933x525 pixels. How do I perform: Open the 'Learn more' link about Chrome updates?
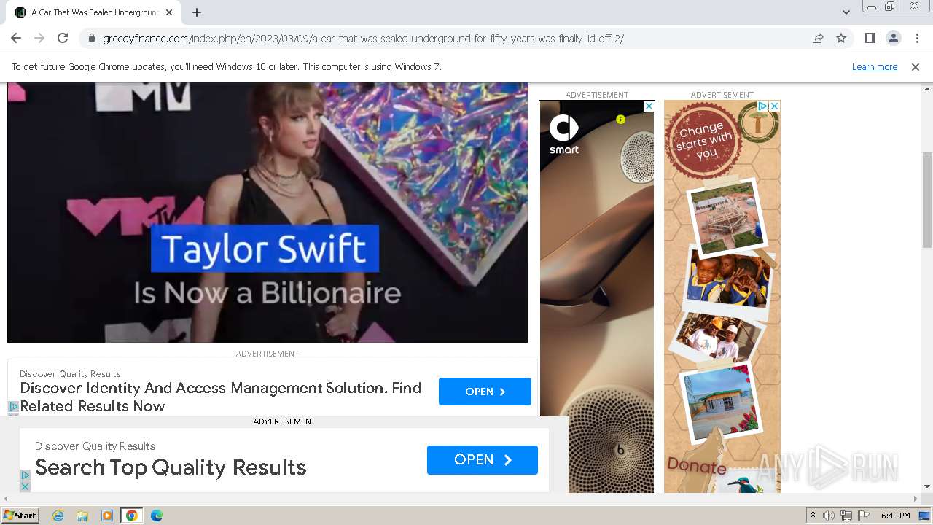[x=875, y=67]
